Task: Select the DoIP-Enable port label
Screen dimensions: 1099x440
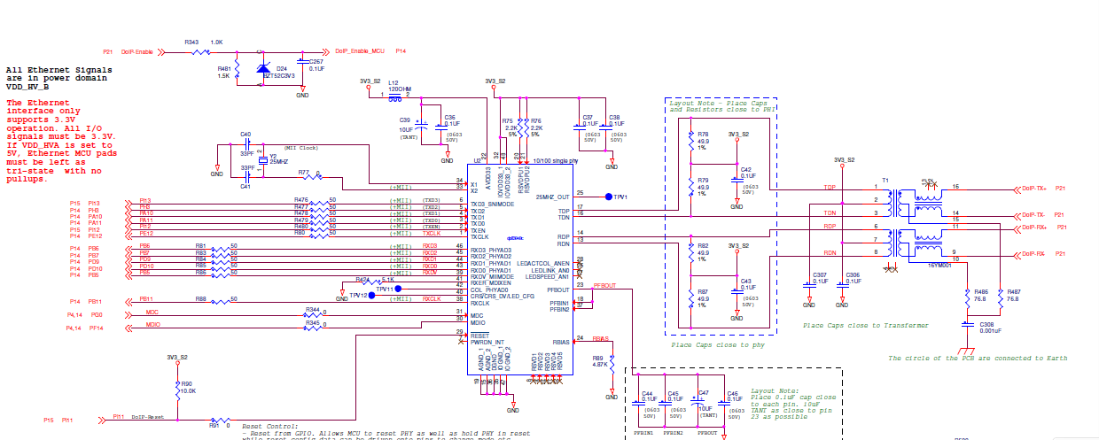Action: pyautogui.click(x=137, y=52)
